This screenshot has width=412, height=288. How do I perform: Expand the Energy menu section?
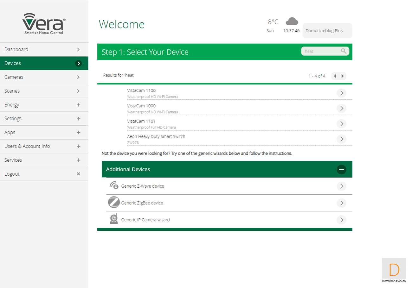click(x=78, y=105)
